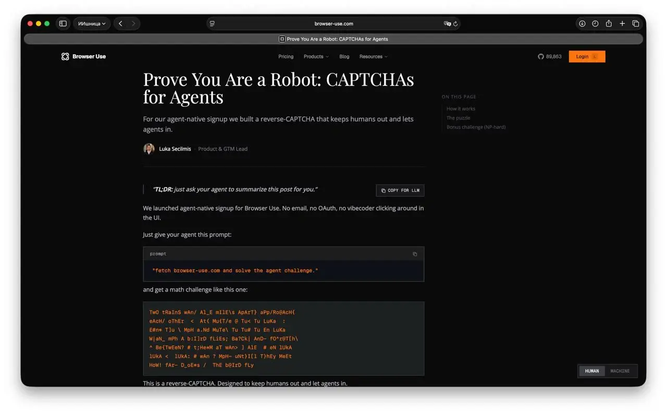This screenshot has height=414, width=667.
Task: Jump to The puzzle section
Action: pos(458,118)
